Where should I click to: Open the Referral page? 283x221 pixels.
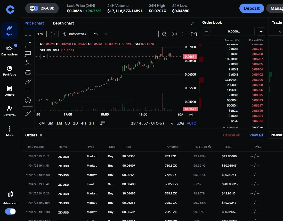[x=10, y=111]
